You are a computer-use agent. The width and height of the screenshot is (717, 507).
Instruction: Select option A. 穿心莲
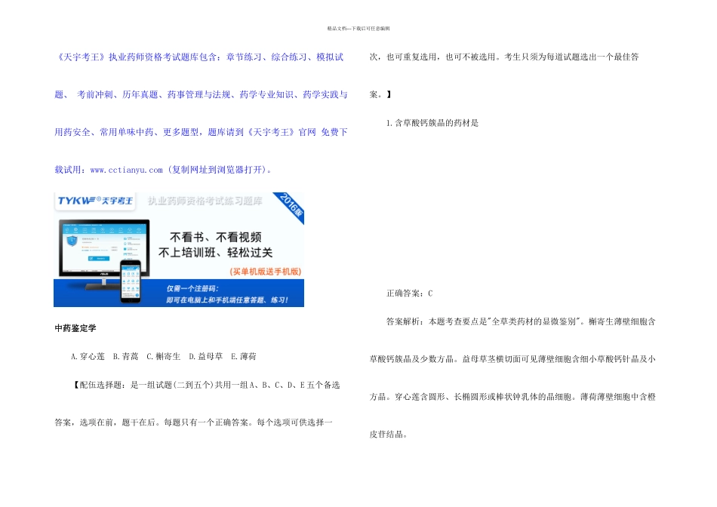click(88, 357)
